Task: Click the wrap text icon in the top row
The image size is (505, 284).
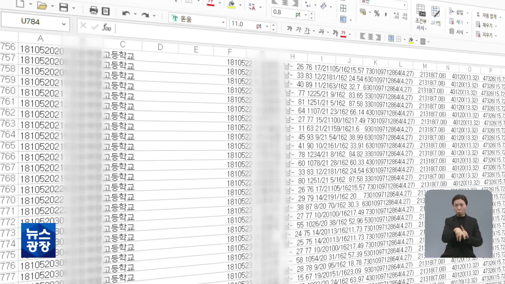Action: pos(307,4)
